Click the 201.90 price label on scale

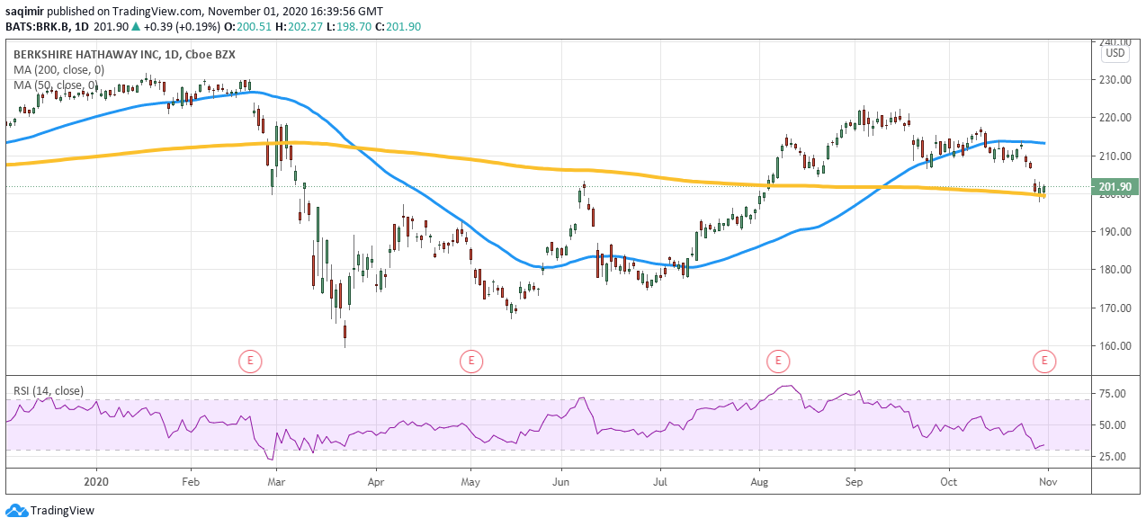pyautogui.click(x=1115, y=185)
